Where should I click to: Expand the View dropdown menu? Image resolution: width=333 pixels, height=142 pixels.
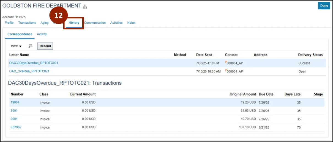click(x=16, y=46)
